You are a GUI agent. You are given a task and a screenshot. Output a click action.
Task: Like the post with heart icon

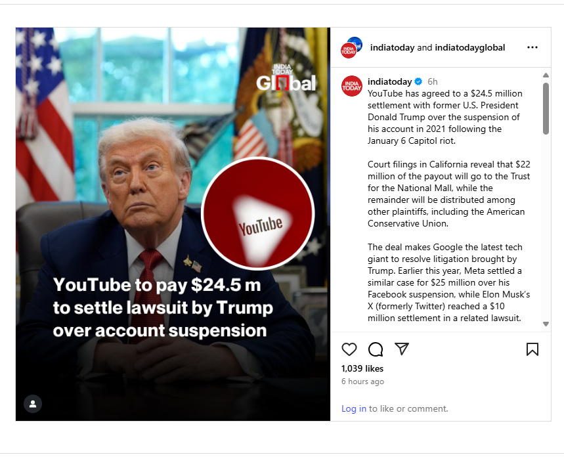pyautogui.click(x=349, y=349)
